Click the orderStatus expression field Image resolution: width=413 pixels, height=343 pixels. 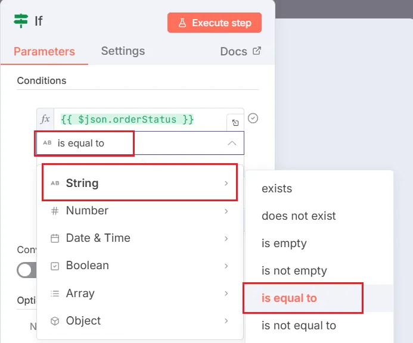tap(128, 119)
